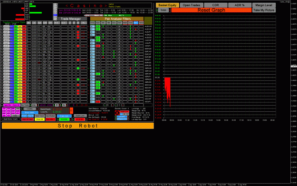
Task: Click the Stop Robot button
Action: (x=78, y=126)
